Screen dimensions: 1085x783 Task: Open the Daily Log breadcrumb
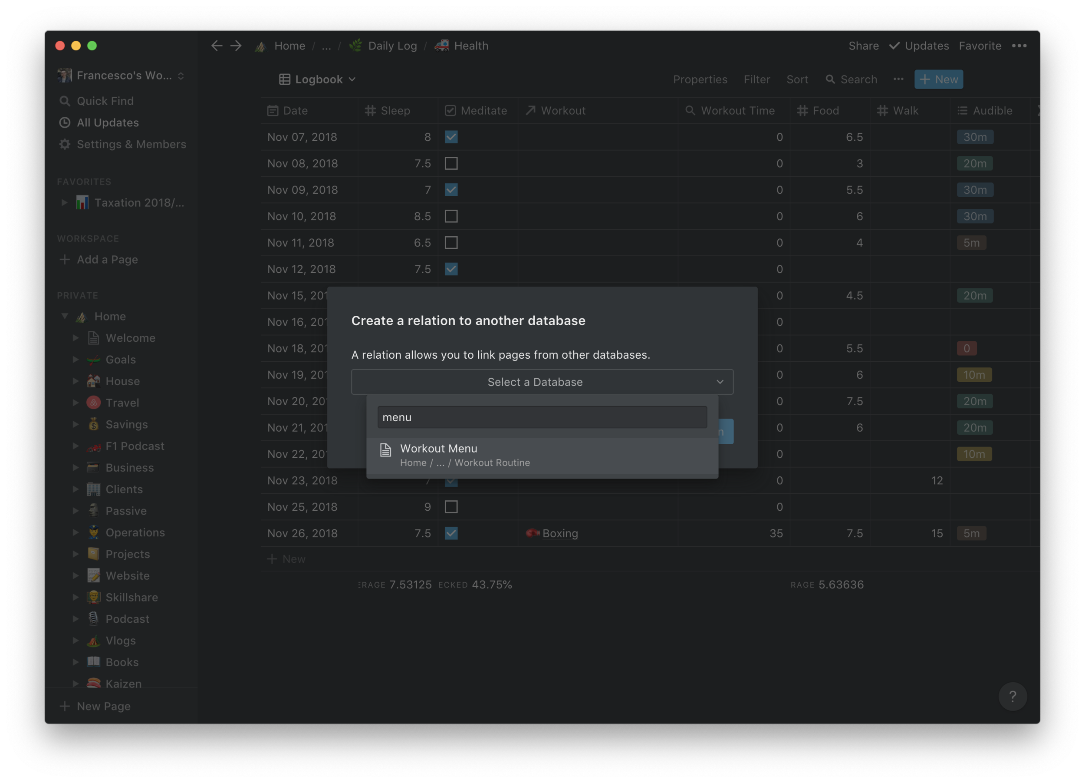click(x=383, y=46)
